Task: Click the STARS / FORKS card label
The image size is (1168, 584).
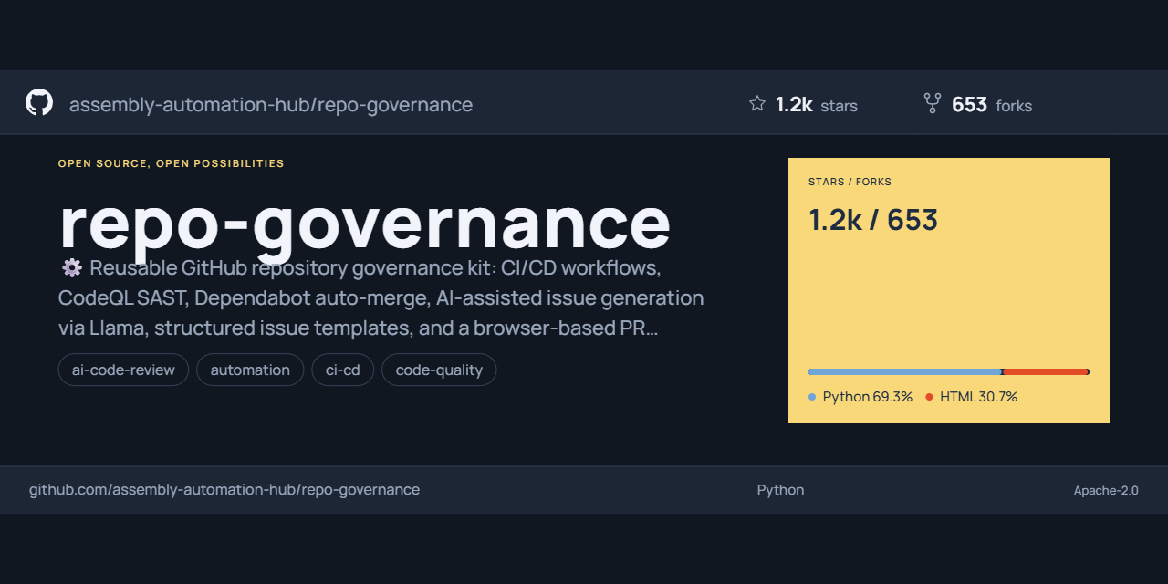Action: (x=850, y=182)
